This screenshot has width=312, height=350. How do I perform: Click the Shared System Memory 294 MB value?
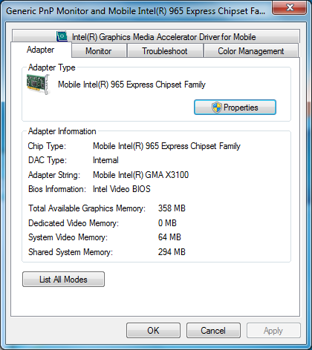pyautogui.click(x=172, y=252)
